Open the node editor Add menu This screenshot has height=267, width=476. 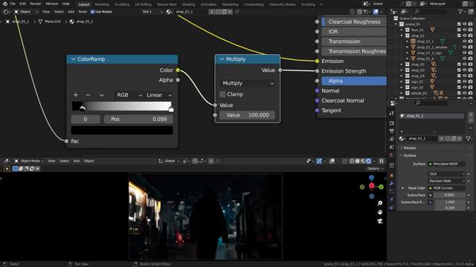tap(71, 12)
